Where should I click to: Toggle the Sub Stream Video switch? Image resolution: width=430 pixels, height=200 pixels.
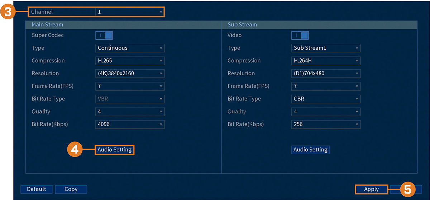click(x=300, y=35)
